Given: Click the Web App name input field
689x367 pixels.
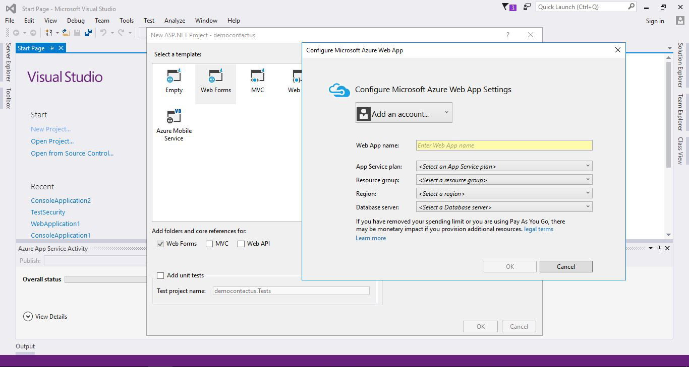Looking at the screenshot, I should click(504, 145).
